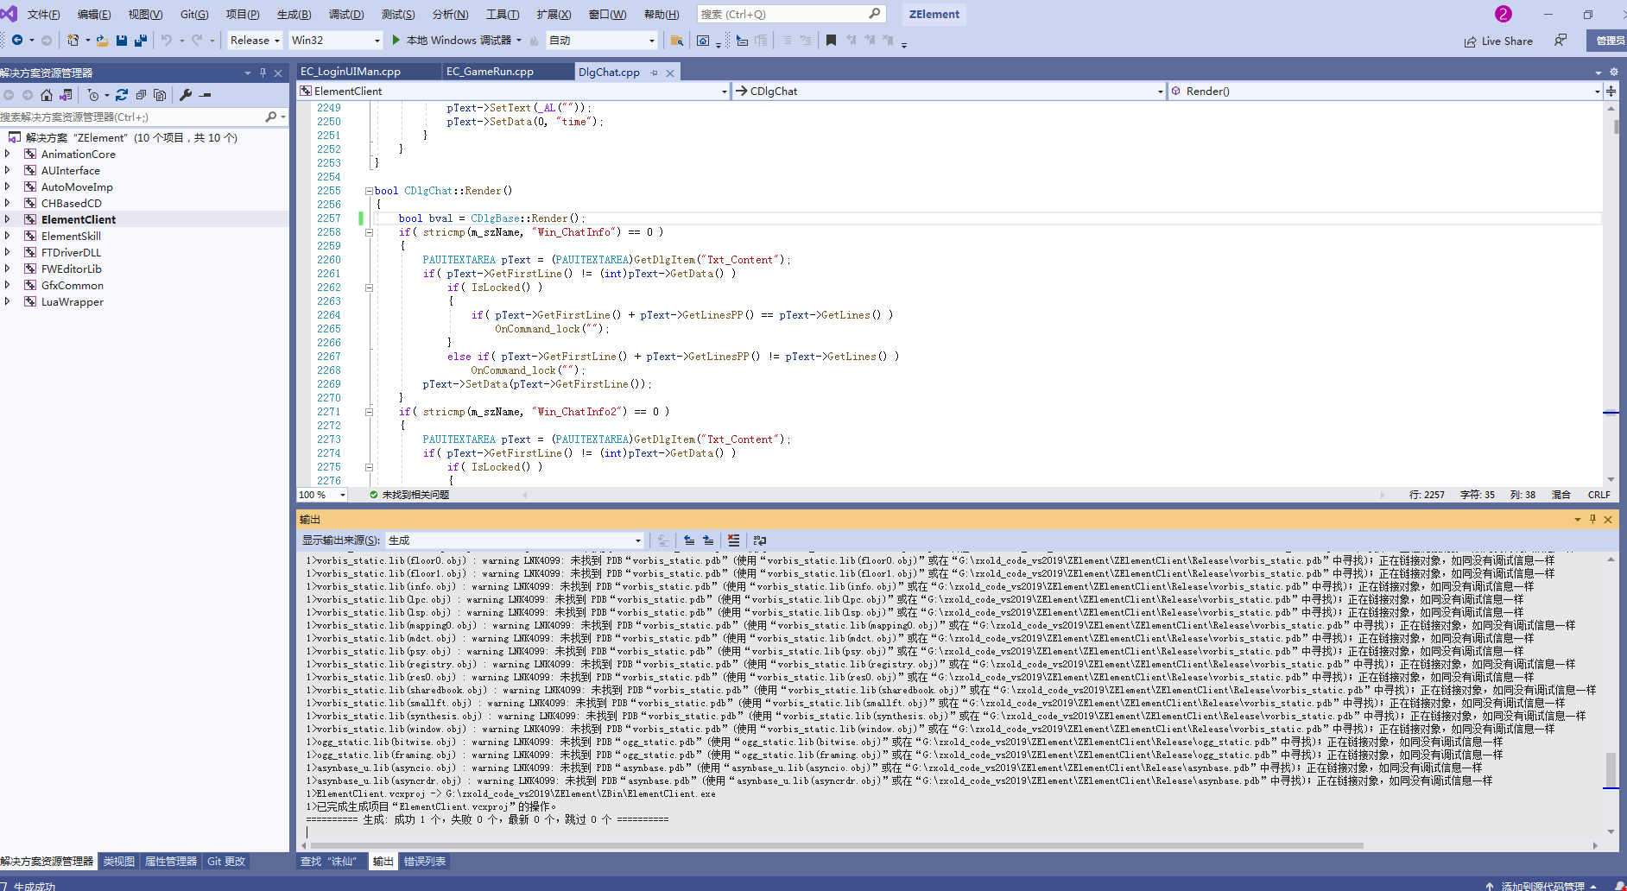Screen dimensions: 1627x891
Task: Open the 生成(B) build menu
Action: click(x=294, y=14)
